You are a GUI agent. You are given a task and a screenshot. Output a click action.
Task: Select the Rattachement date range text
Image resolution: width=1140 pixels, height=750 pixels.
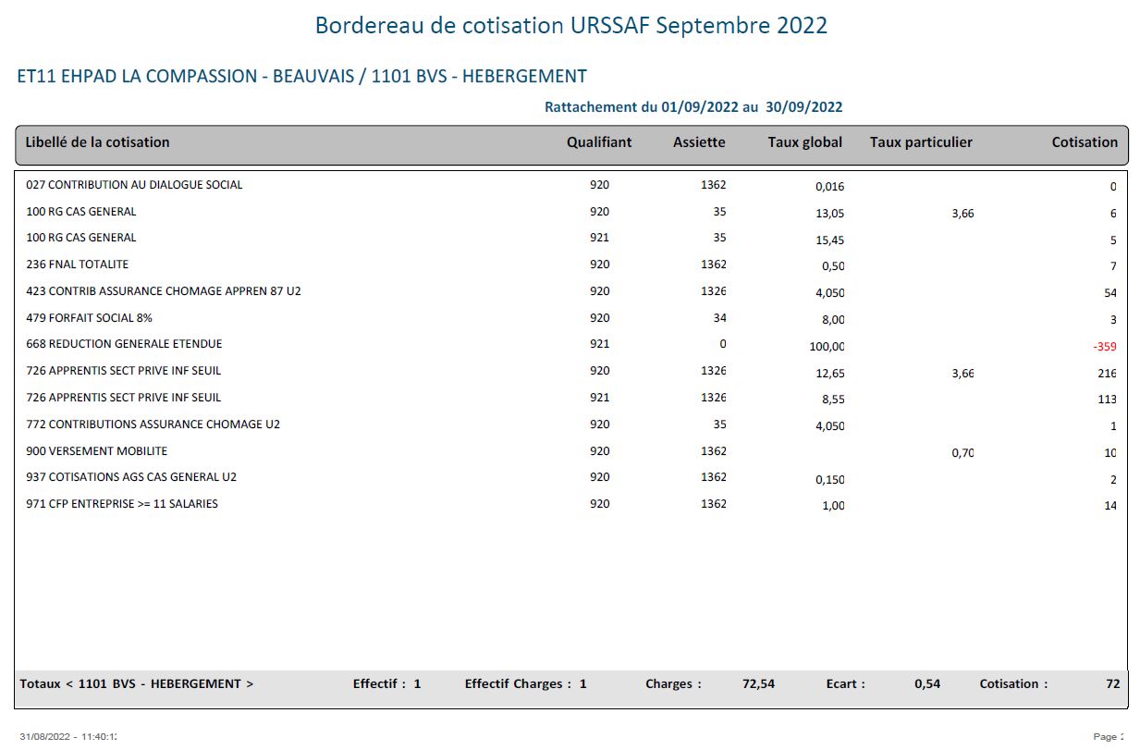pyautogui.click(x=693, y=107)
